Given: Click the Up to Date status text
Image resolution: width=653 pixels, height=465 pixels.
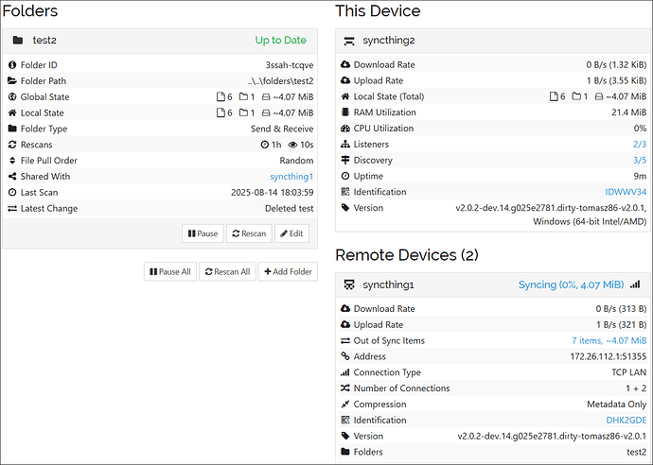Looking at the screenshot, I should click(281, 41).
